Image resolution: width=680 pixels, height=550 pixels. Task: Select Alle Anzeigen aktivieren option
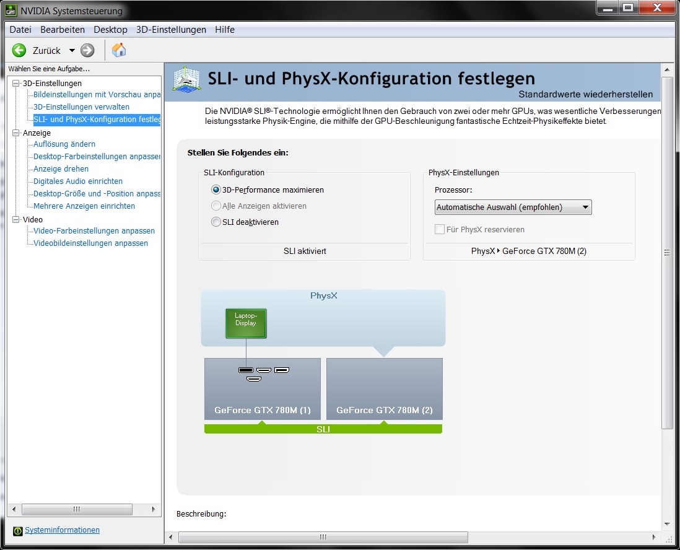pyautogui.click(x=216, y=206)
